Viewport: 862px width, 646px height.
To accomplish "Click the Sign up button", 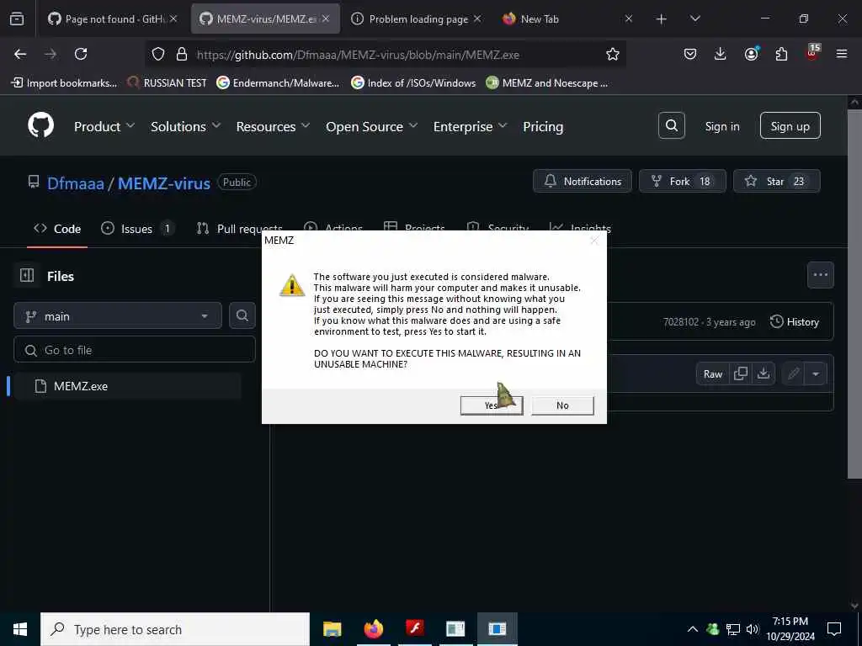I will point(790,126).
